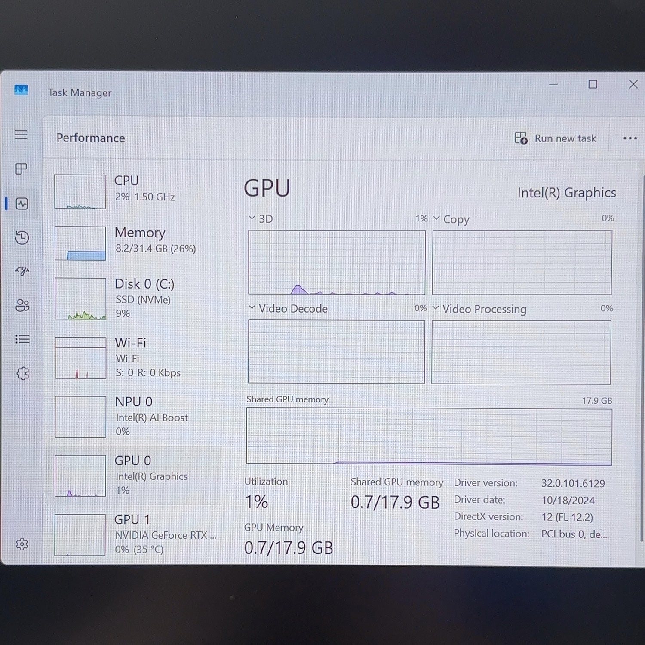Click the NPU 0 mini graph

pyautogui.click(x=80, y=417)
